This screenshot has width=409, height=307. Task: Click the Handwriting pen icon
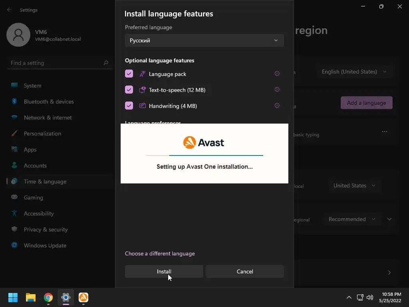point(143,106)
